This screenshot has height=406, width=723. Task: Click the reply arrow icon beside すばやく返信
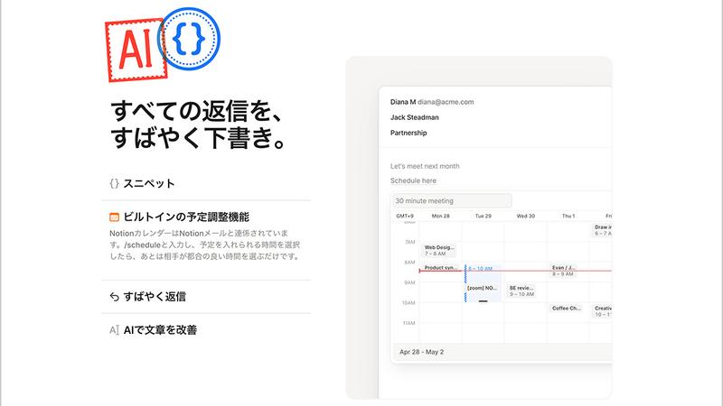[114, 297]
